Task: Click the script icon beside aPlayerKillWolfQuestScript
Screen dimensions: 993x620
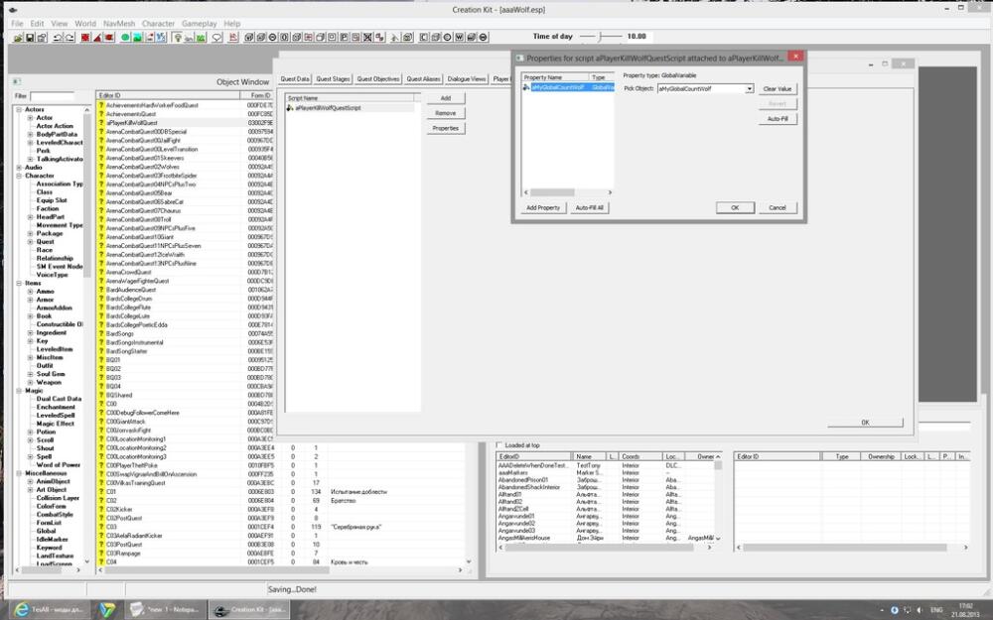Action: (290, 108)
